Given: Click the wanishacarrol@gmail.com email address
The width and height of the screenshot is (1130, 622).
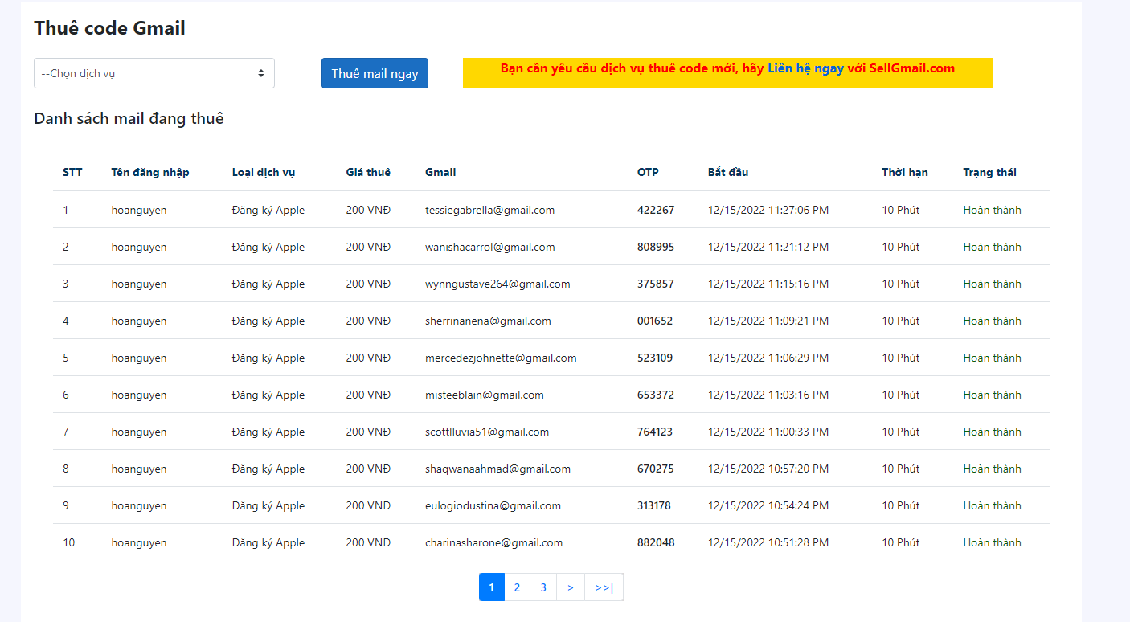Looking at the screenshot, I should [489, 247].
